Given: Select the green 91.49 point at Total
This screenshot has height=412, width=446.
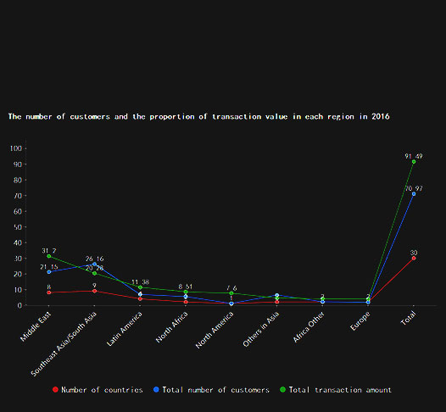Looking at the screenshot, I should click(x=414, y=162).
